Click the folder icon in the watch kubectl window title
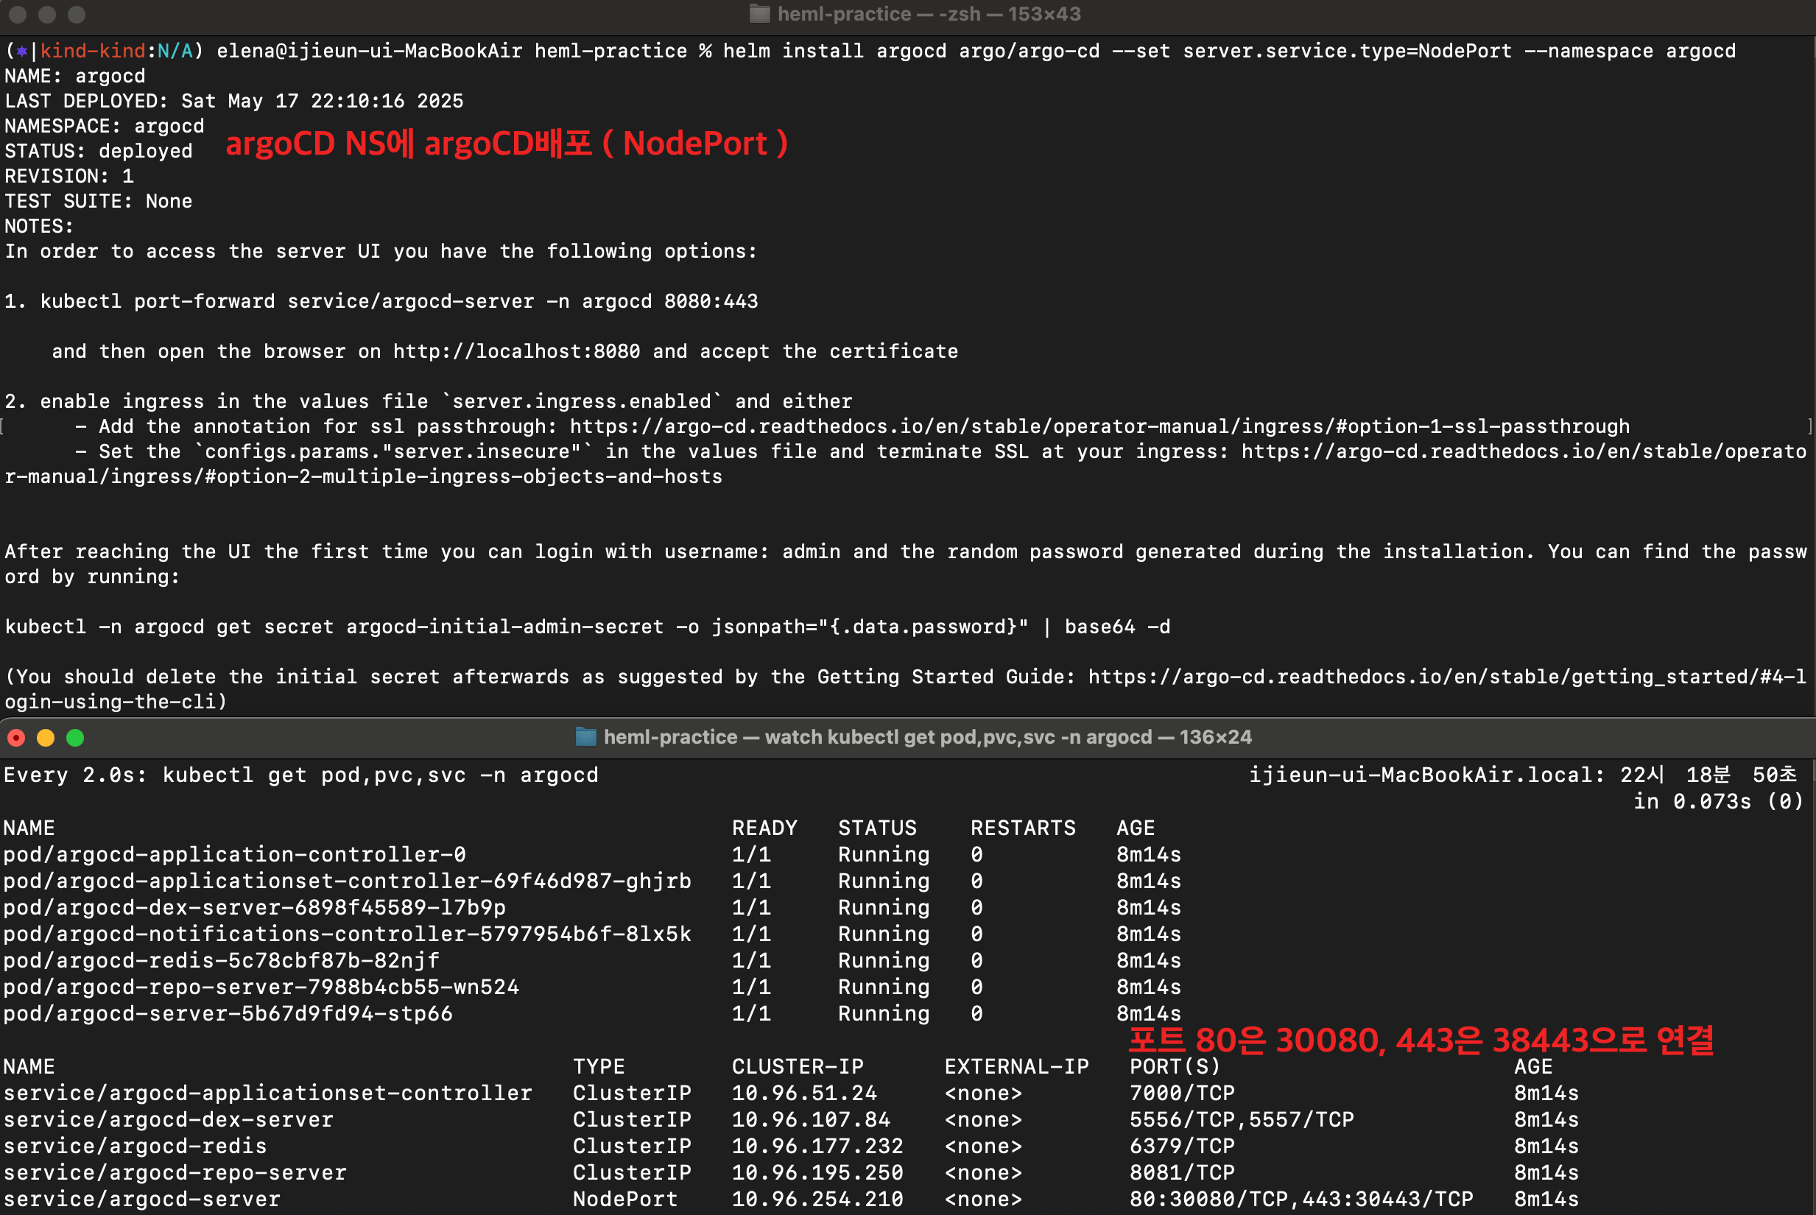The width and height of the screenshot is (1816, 1215). pos(585,737)
